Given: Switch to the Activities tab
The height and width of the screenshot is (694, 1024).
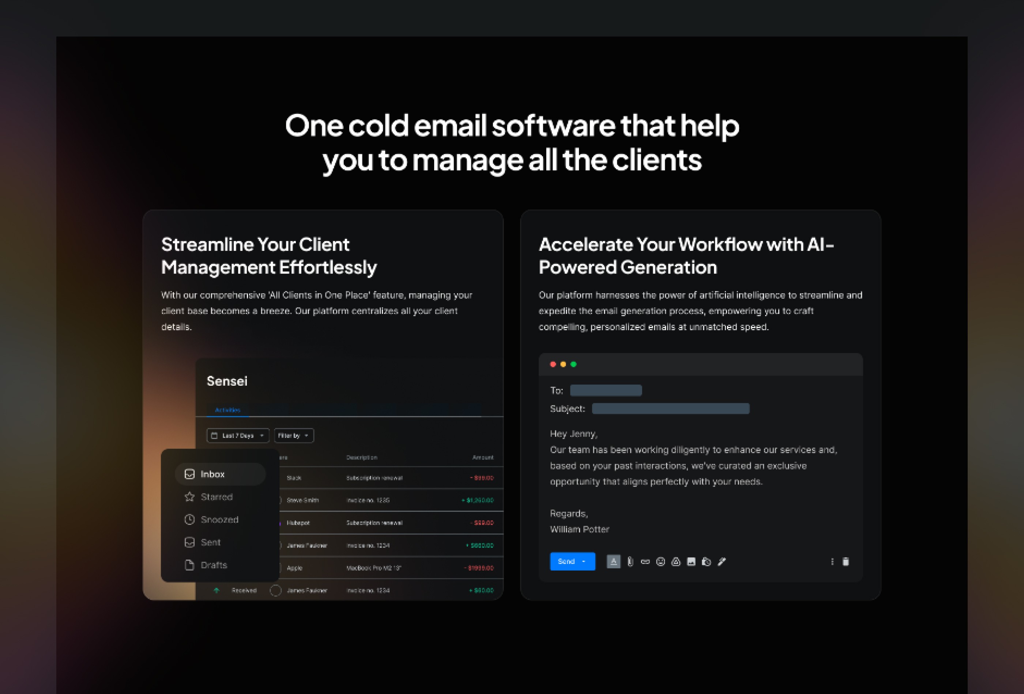Looking at the screenshot, I should [x=228, y=410].
